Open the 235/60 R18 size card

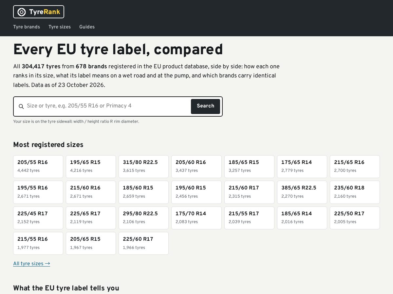point(355,192)
